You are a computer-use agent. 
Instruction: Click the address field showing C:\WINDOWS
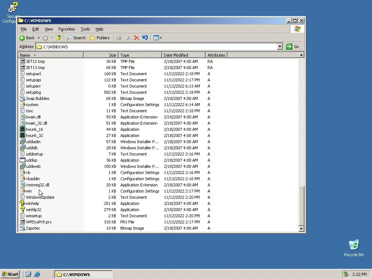pyautogui.click(x=157, y=46)
